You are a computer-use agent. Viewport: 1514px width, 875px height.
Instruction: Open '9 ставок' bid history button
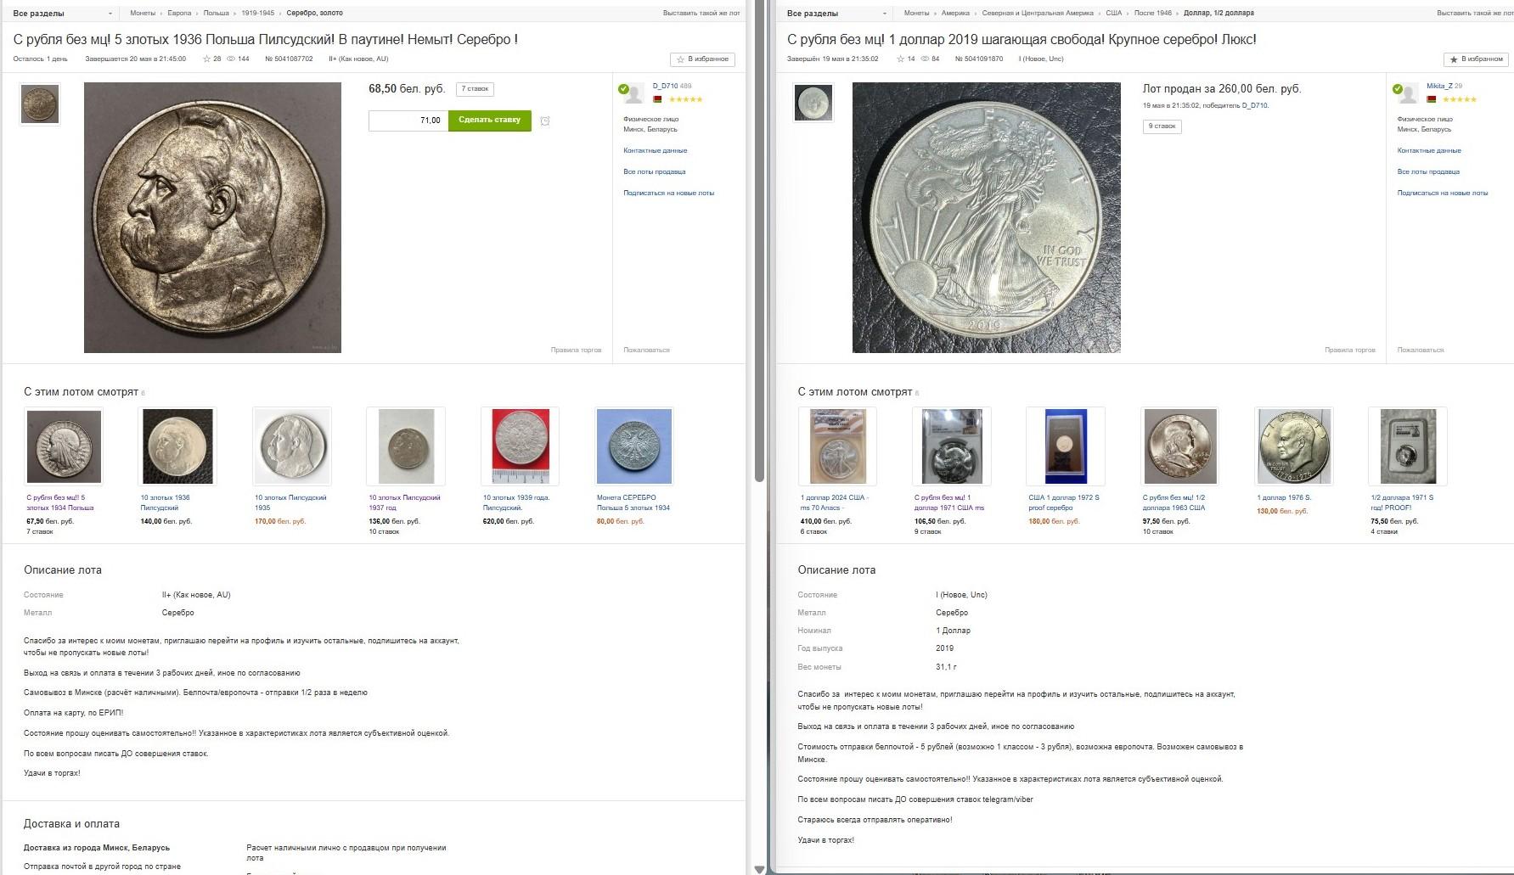click(1162, 126)
